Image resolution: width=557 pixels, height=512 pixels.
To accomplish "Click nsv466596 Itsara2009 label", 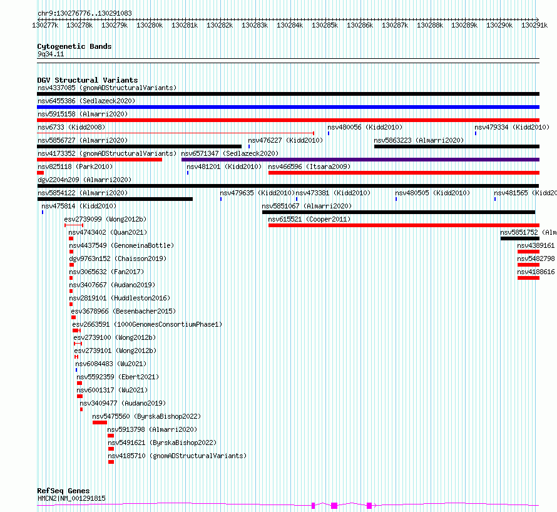I will pos(309,166).
